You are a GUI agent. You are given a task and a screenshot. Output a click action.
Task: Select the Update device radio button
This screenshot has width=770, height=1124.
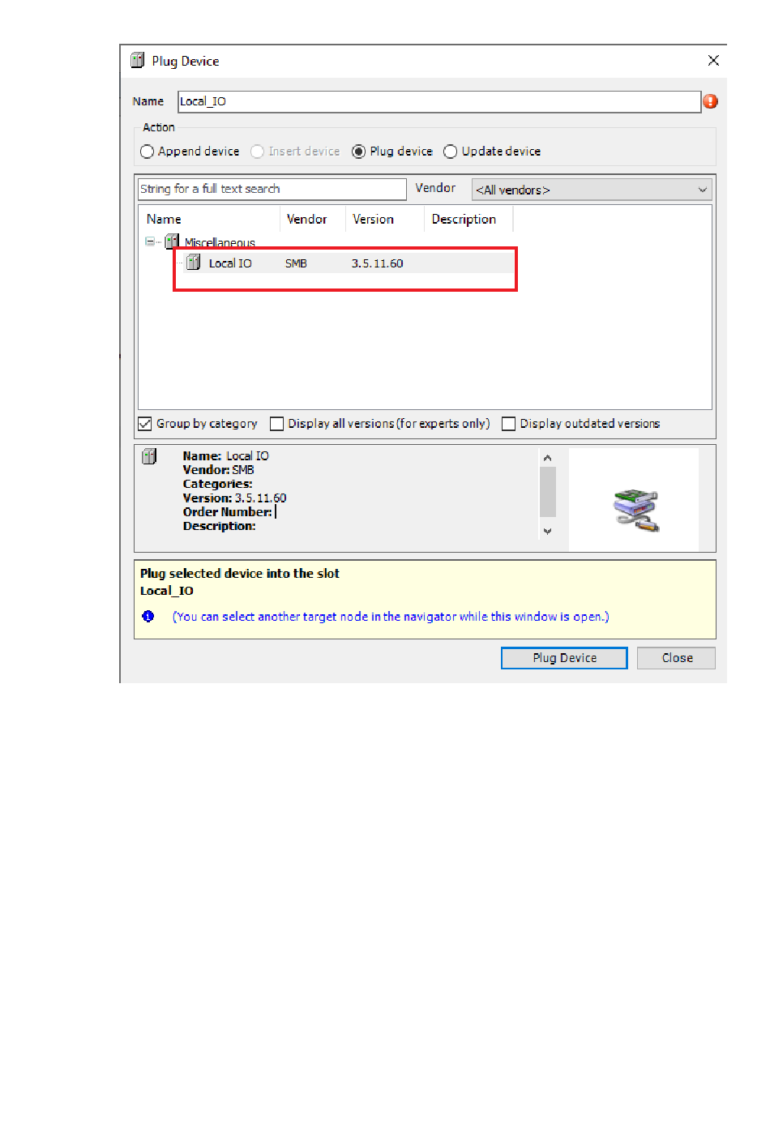click(x=451, y=152)
